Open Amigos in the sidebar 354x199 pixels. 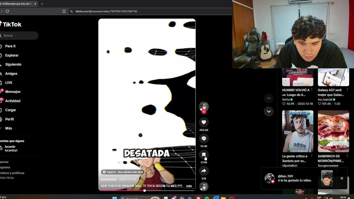11,74
